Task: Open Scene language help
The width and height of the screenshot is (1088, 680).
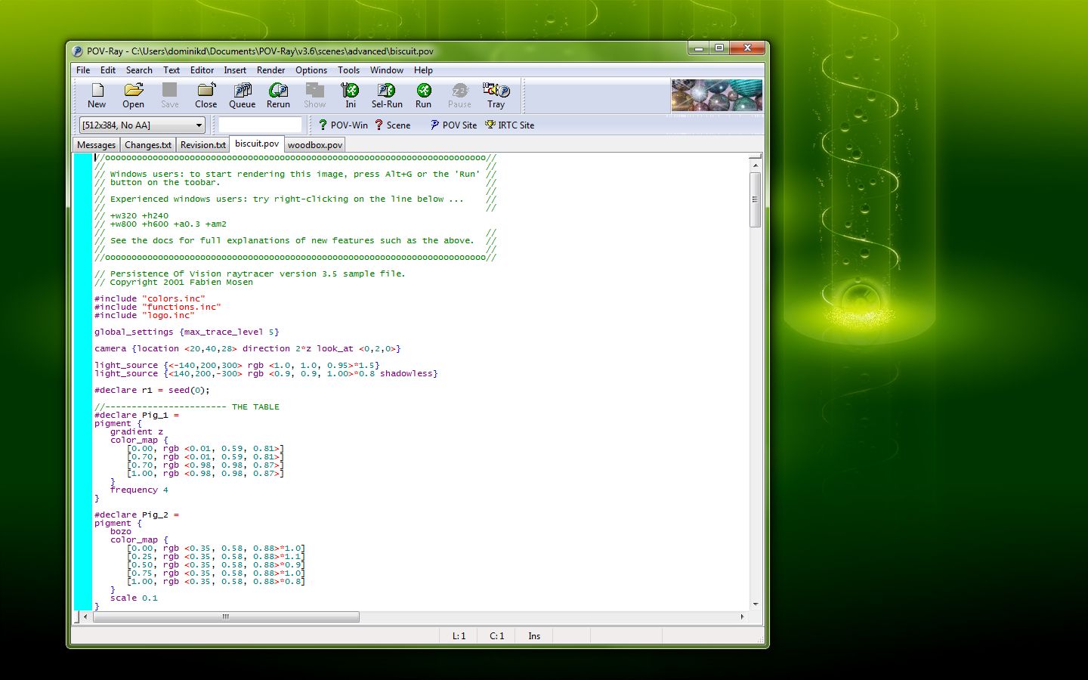Action: coord(392,125)
